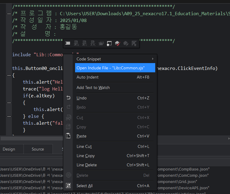
Task: Choose Paste from the context menu
Action: click(115, 136)
